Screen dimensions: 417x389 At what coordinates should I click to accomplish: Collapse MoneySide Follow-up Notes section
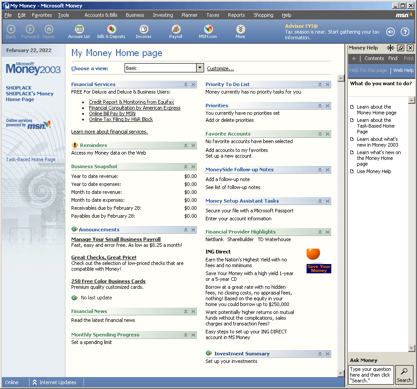point(320,170)
